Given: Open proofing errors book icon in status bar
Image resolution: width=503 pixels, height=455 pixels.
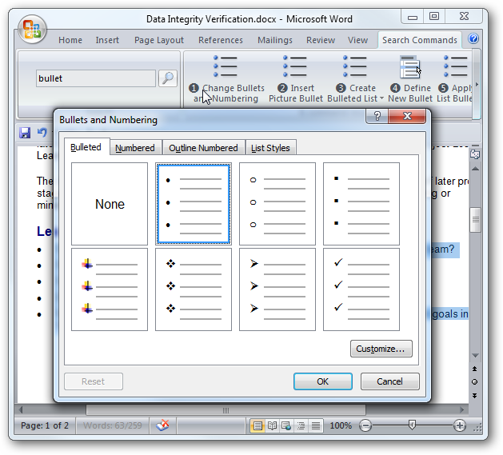Looking at the screenshot, I should tap(162, 425).
